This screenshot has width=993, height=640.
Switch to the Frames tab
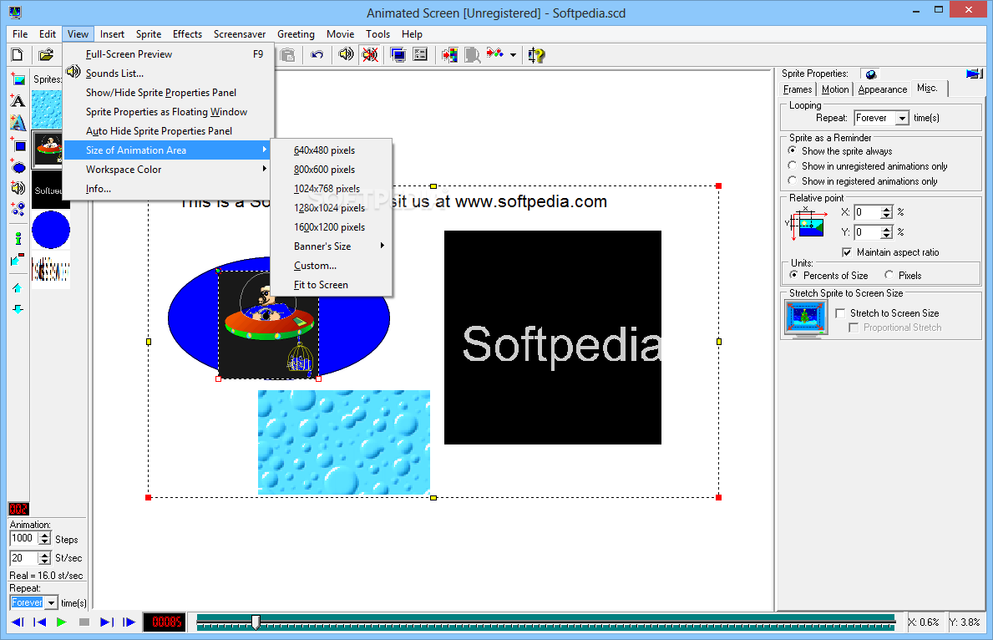[x=798, y=89]
